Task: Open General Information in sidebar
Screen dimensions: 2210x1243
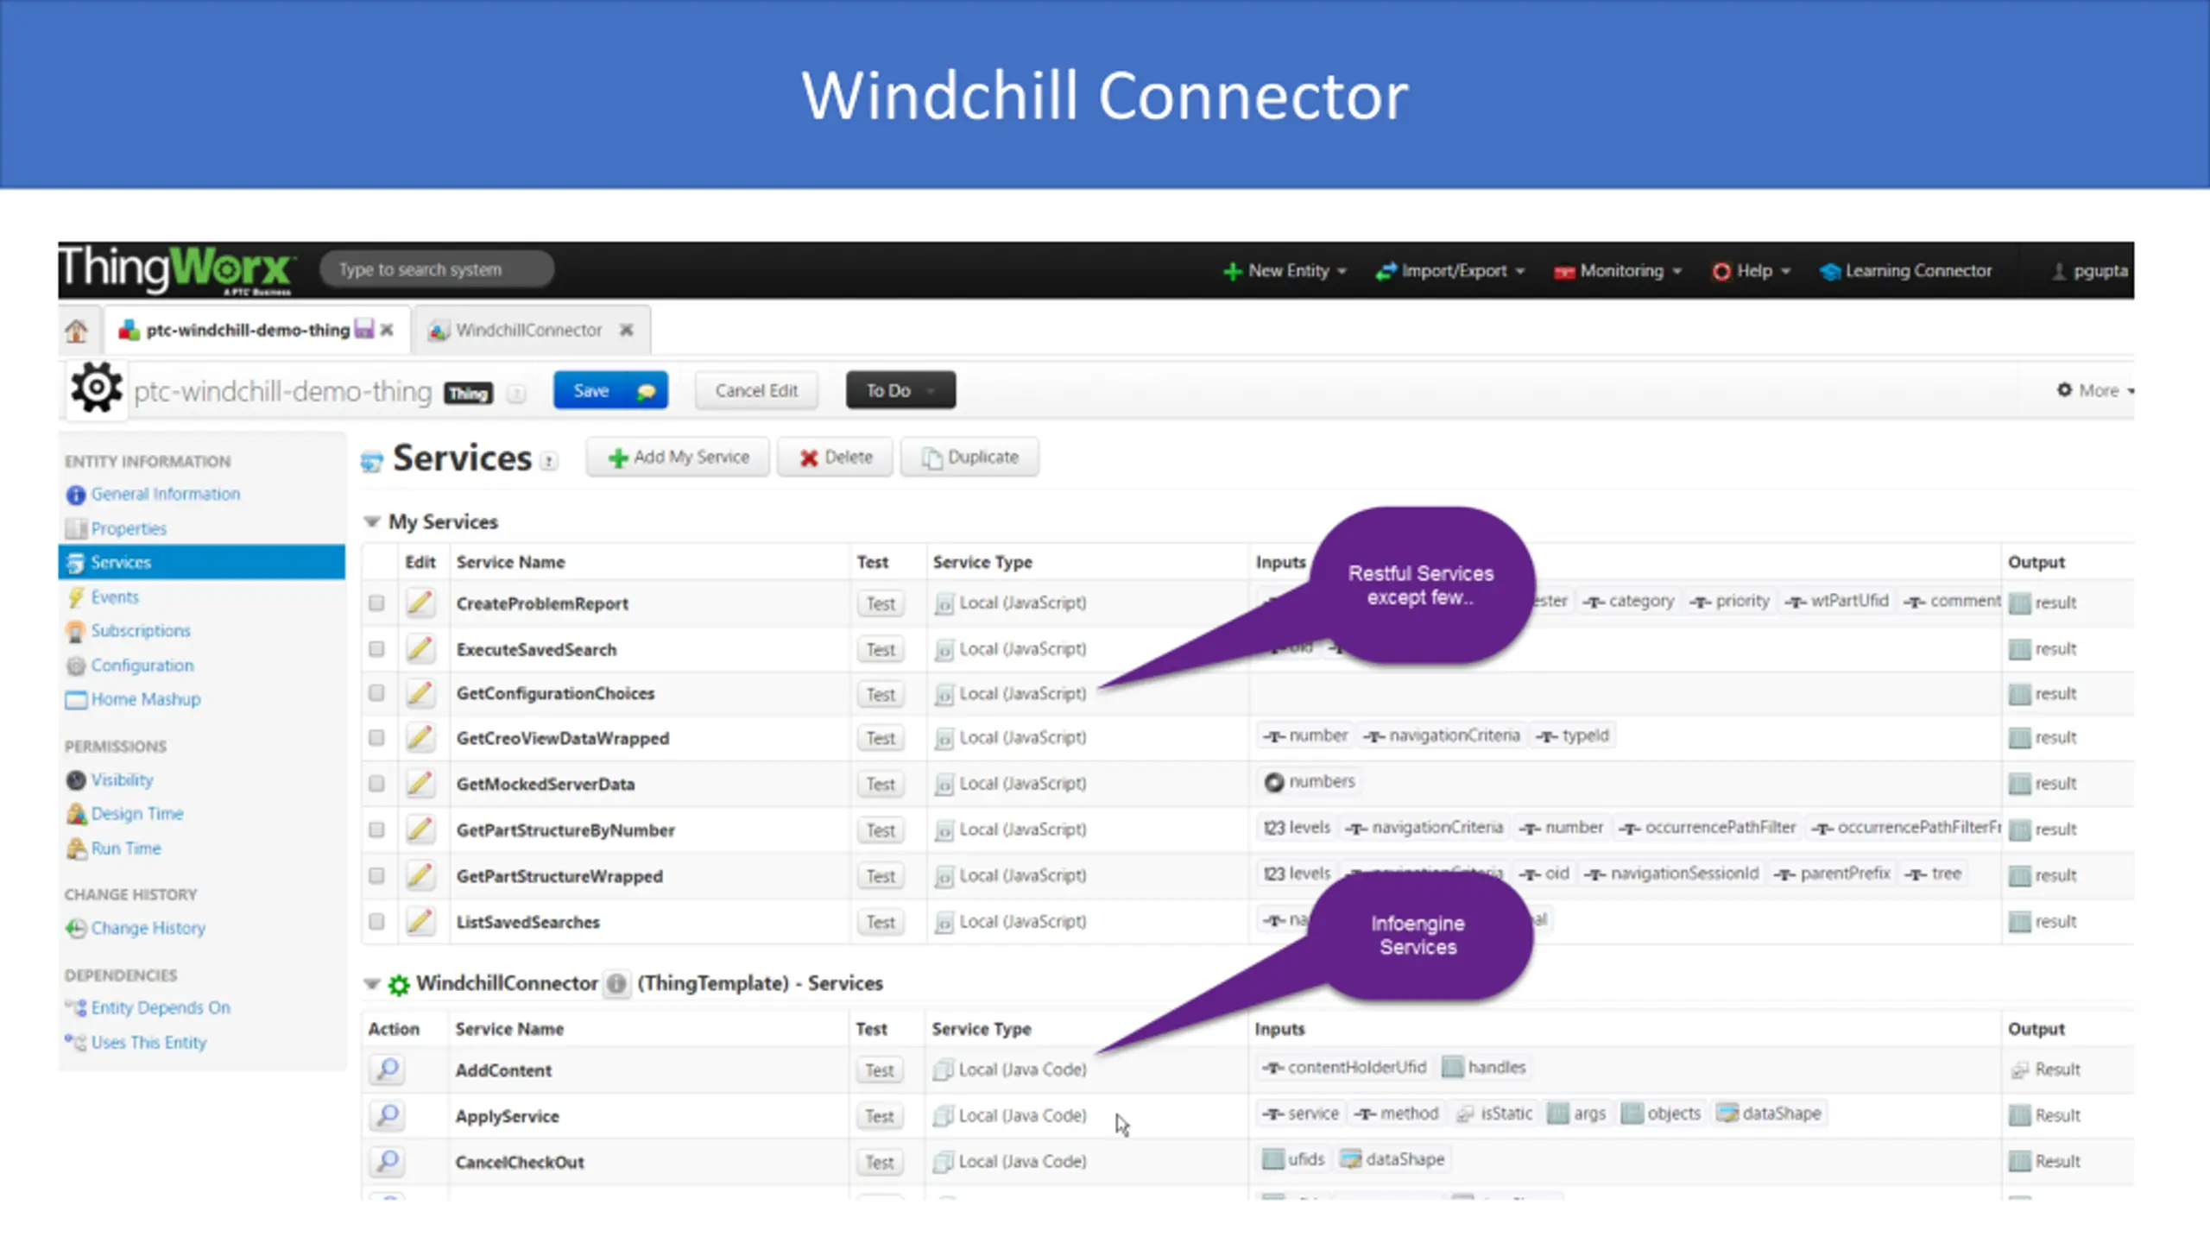Action: click(165, 494)
